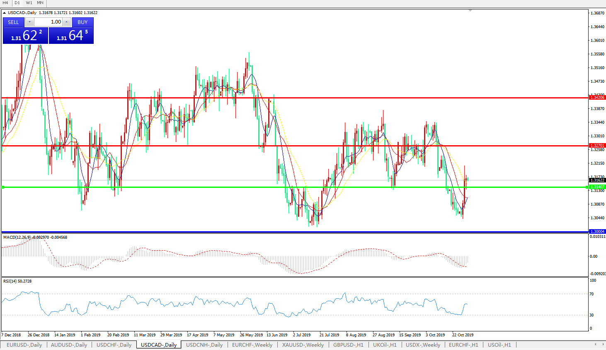The width and height of the screenshot is (606, 350).
Task: Toggle the H4 timeframe button
Action: click(5, 3)
